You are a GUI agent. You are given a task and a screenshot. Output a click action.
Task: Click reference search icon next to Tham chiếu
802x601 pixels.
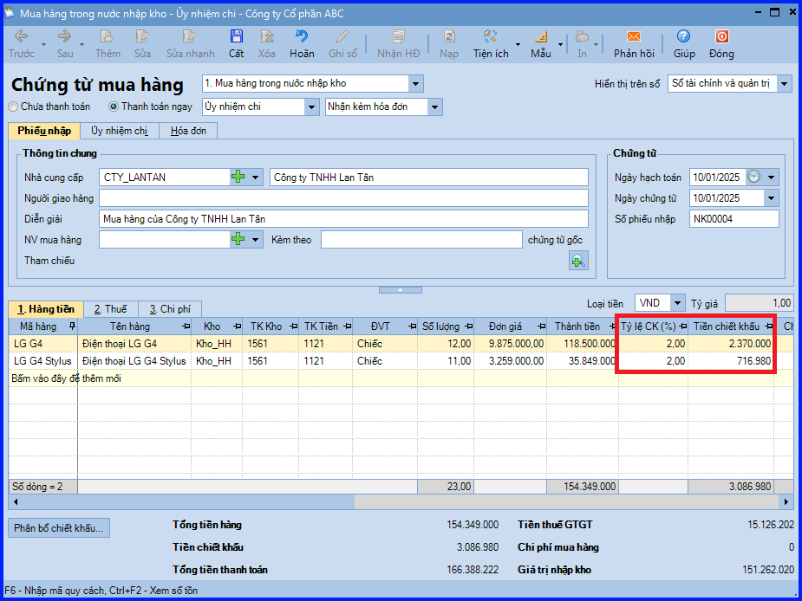[578, 261]
